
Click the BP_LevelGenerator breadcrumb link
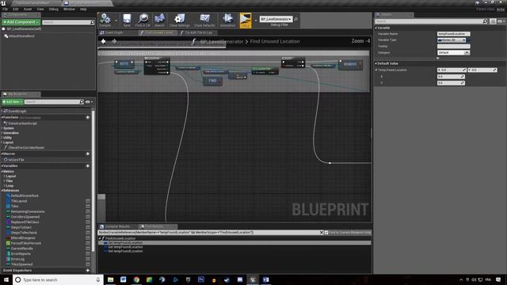pos(222,42)
